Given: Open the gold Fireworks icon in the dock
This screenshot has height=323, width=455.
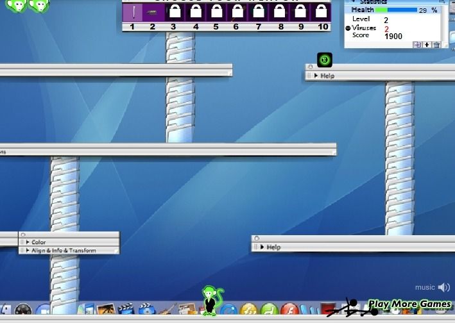Looking at the screenshot, I should [248, 309].
